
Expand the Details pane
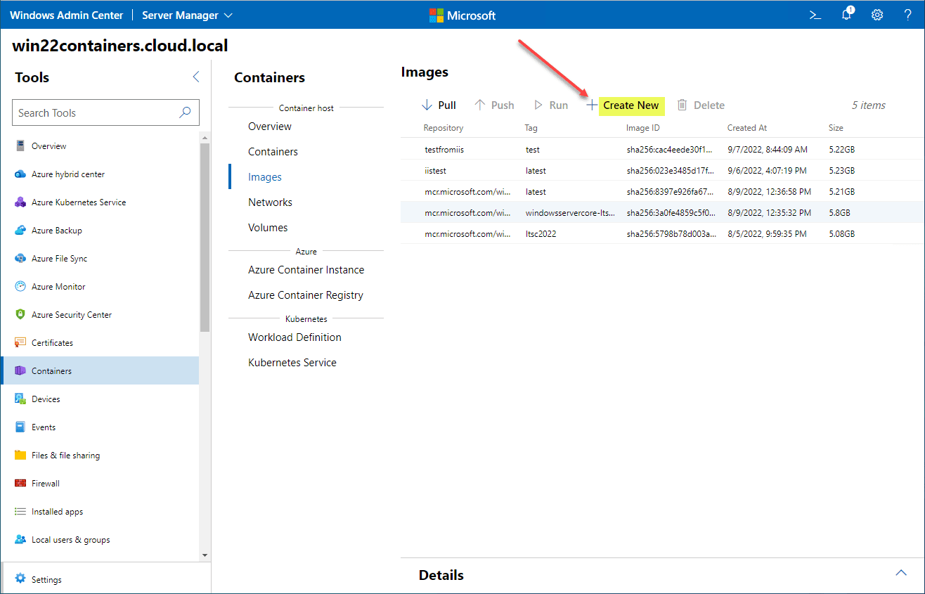pyautogui.click(x=900, y=574)
